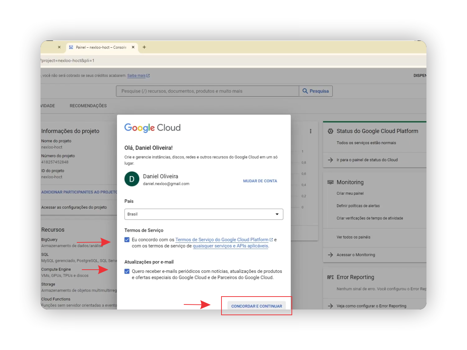Click ADICIONAR PARTICIPANTES AO PROJETO link

(79, 192)
